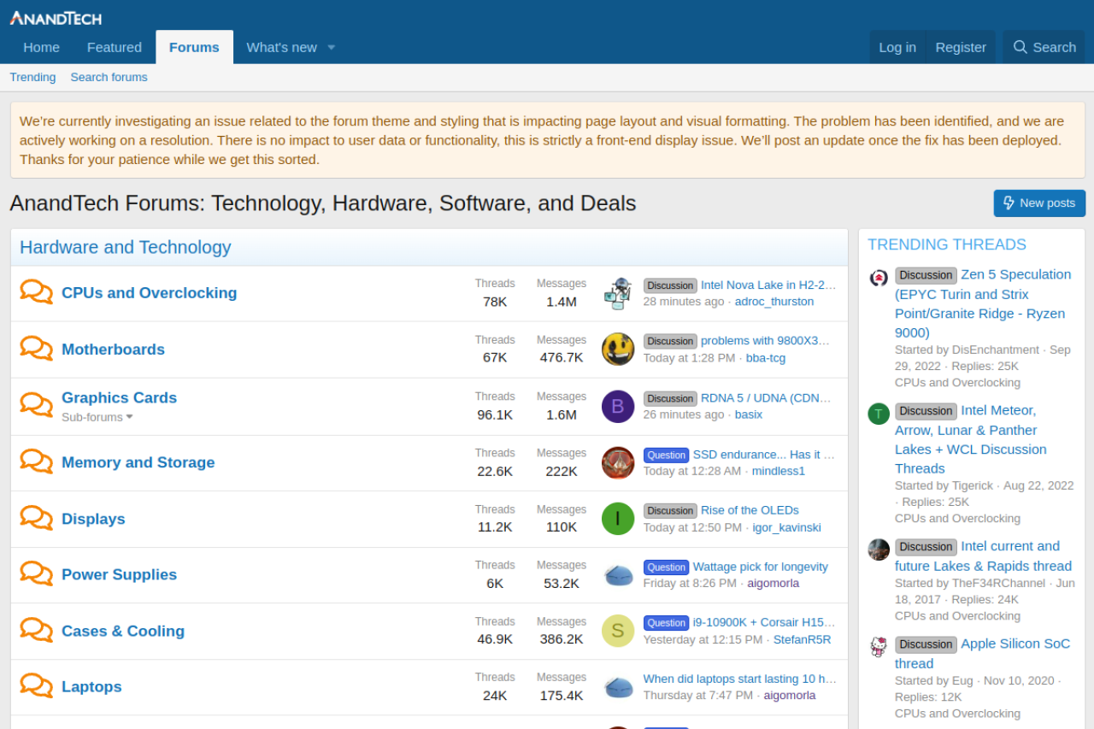The width and height of the screenshot is (1094, 729).
Task: Expand Sub-forums under Graphics Cards
Action: (97, 417)
